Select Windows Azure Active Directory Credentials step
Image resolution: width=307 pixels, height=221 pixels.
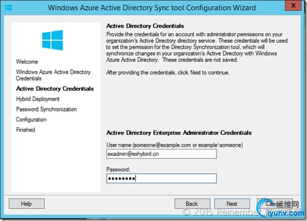(x=53, y=75)
